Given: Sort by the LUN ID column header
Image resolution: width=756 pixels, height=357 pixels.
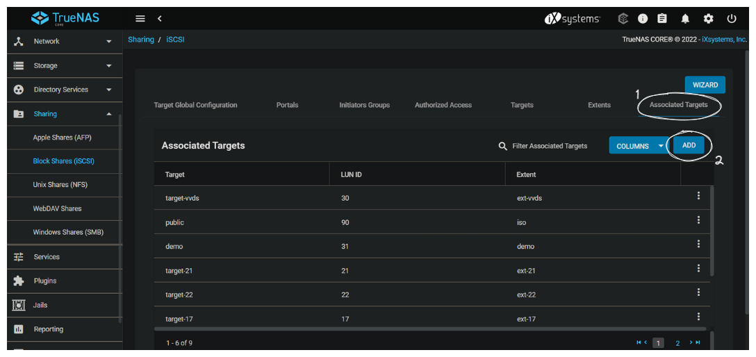Looking at the screenshot, I should tap(352, 174).
